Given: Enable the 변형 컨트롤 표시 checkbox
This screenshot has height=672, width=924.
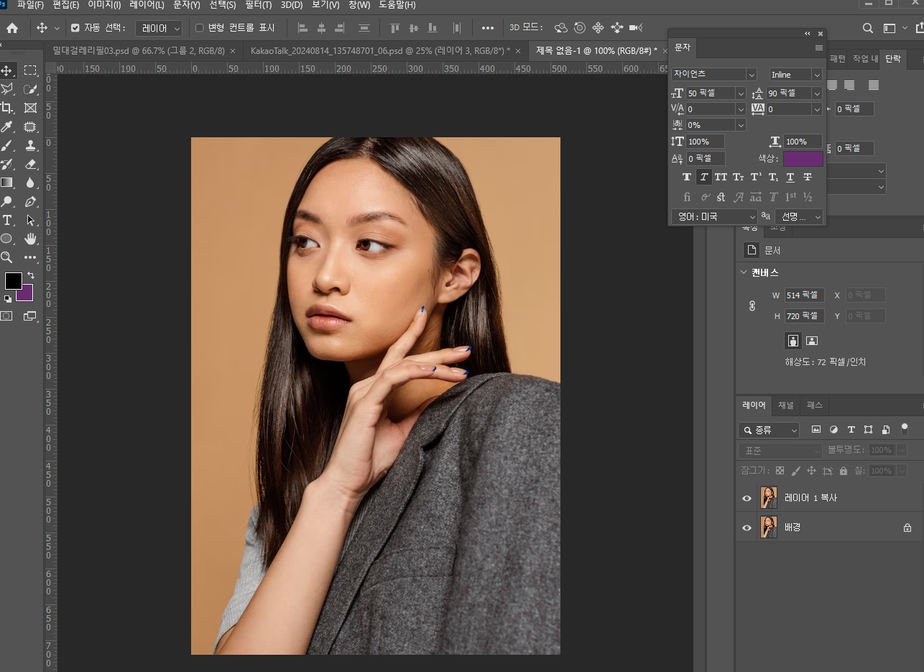Looking at the screenshot, I should coord(200,28).
